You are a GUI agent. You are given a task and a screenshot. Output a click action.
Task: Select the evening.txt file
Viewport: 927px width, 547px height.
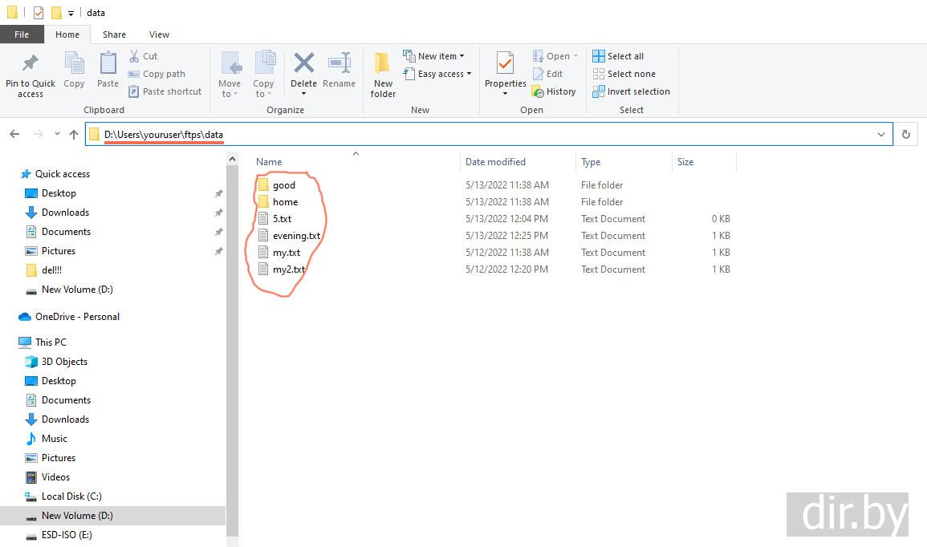(x=296, y=236)
